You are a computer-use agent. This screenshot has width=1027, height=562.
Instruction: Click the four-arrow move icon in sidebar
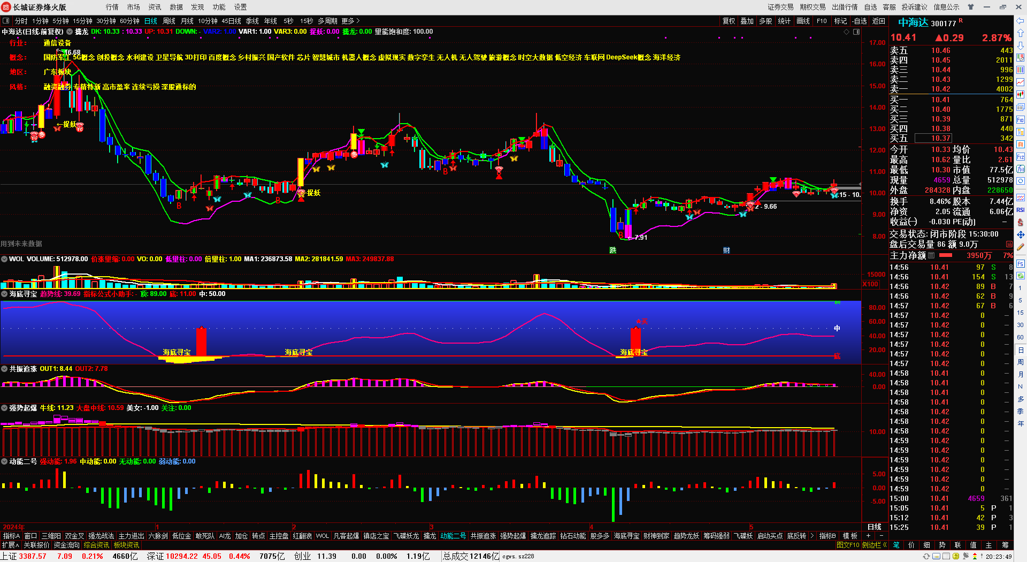pyautogui.click(x=1021, y=234)
